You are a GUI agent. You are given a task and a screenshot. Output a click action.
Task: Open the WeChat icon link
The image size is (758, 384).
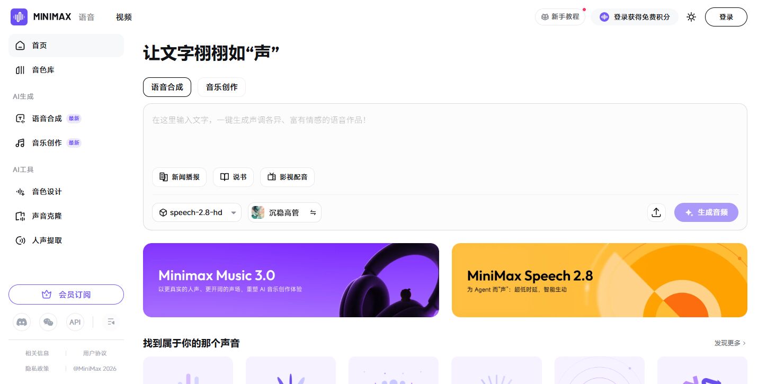(48, 322)
